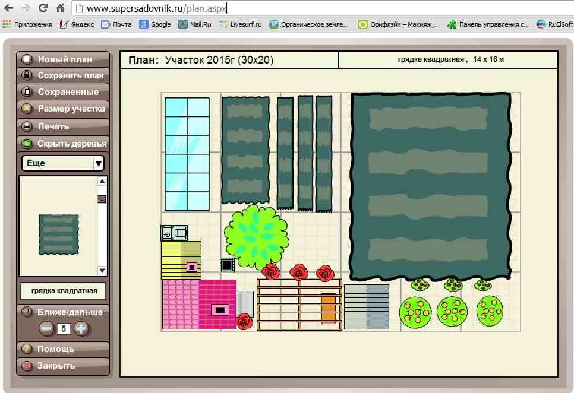Select the medium garden bed next to greenhouse
The image size is (574, 393).
[245, 150]
